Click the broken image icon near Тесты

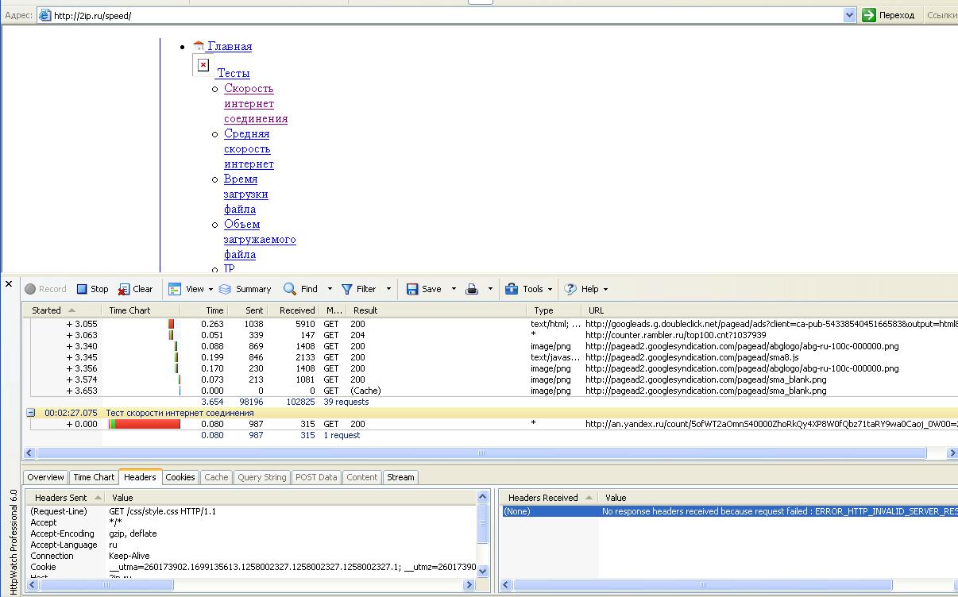pyautogui.click(x=203, y=65)
